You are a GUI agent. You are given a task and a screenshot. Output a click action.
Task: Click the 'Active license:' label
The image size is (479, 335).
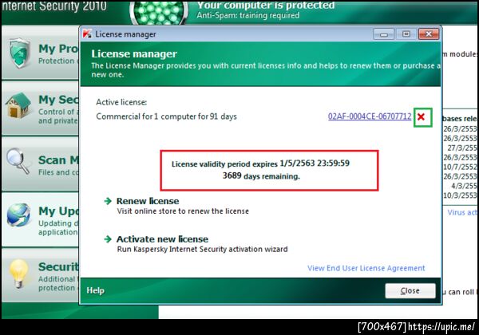121,102
